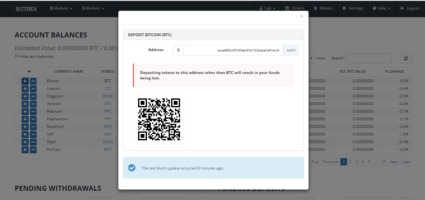Click the Bitcoin deposit address field
Viewport: 425px width, 200px height.
coord(233,50)
